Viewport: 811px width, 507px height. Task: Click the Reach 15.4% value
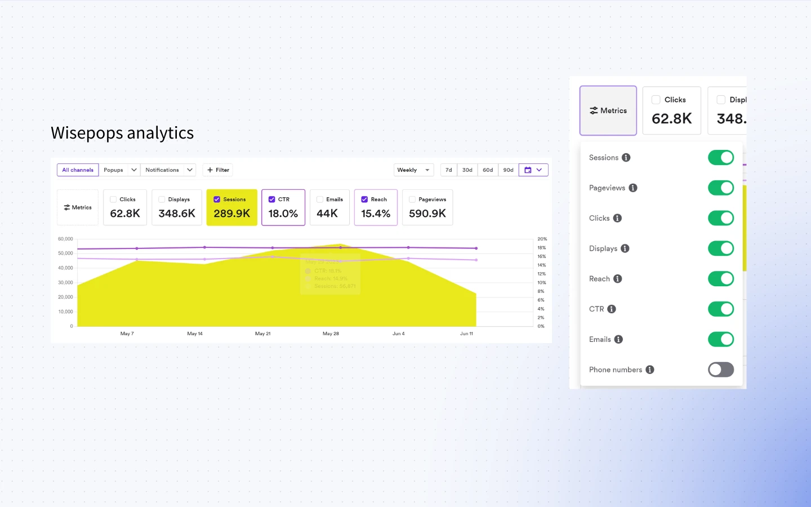click(376, 214)
